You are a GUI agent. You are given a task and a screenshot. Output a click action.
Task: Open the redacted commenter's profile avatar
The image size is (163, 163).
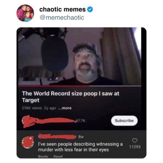tap(28, 142)
